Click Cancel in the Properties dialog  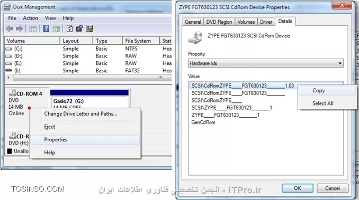tap(333, 188)
